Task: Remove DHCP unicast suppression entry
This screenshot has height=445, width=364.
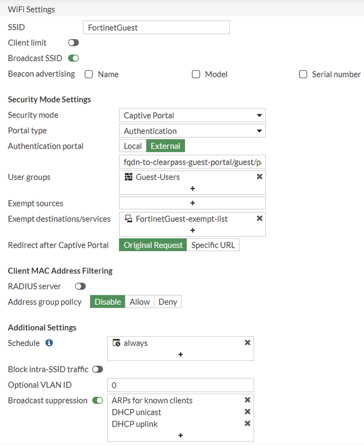Action: [x=247, y=412]
